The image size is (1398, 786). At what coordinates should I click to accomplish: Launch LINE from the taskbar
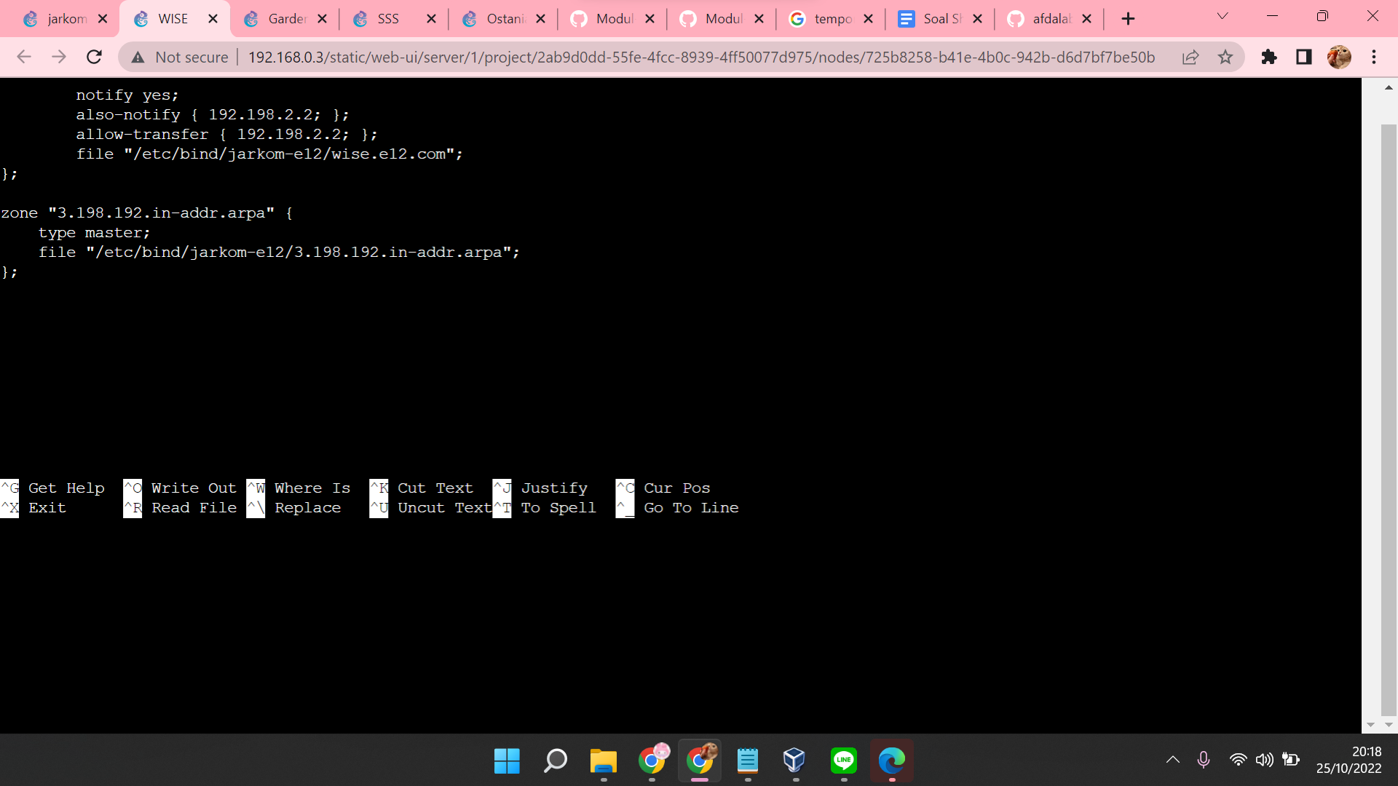[x=843, y=761]
